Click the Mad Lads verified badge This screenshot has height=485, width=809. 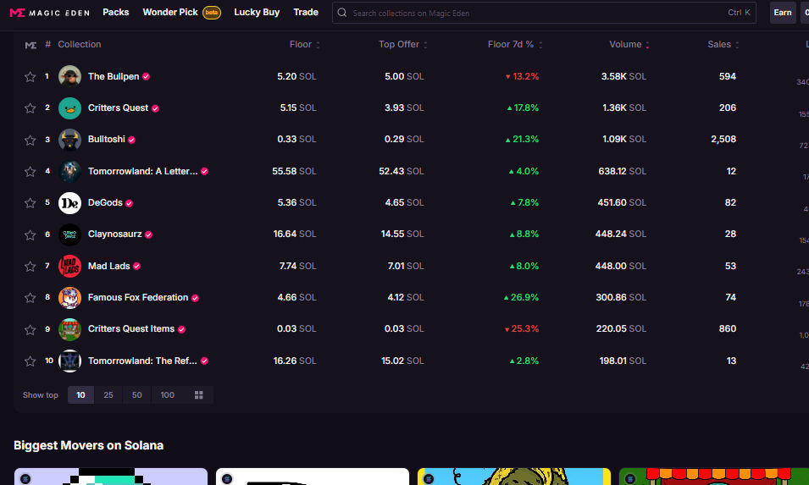coord(136,267)
